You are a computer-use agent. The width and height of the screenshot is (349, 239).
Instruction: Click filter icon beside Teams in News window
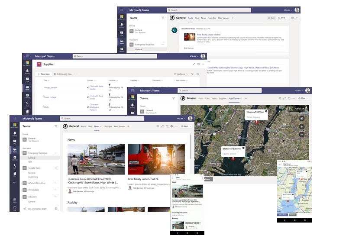click(56, 126)
